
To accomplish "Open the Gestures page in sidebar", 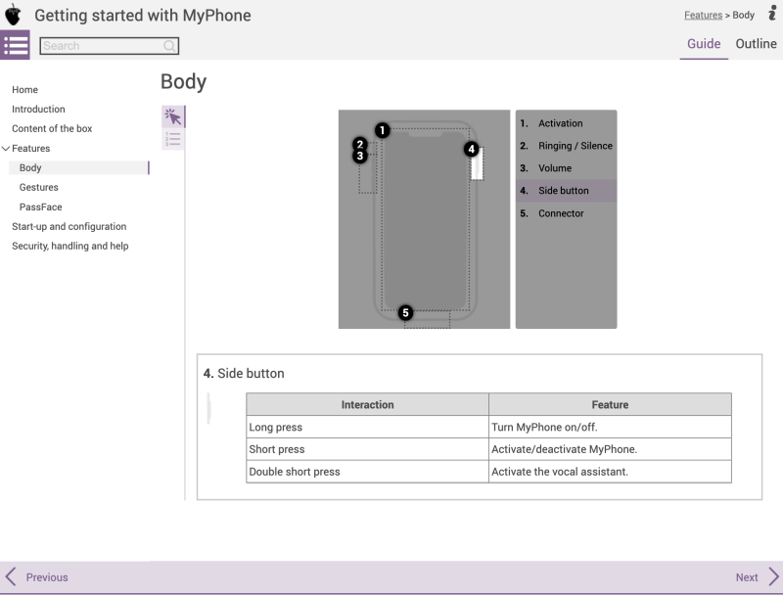I will point(38,187).
